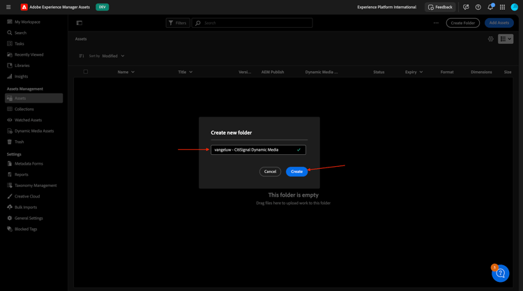Toggle the sort order icon
The width and height of the screenshot is (523, 291).
[x=82, y=56]
